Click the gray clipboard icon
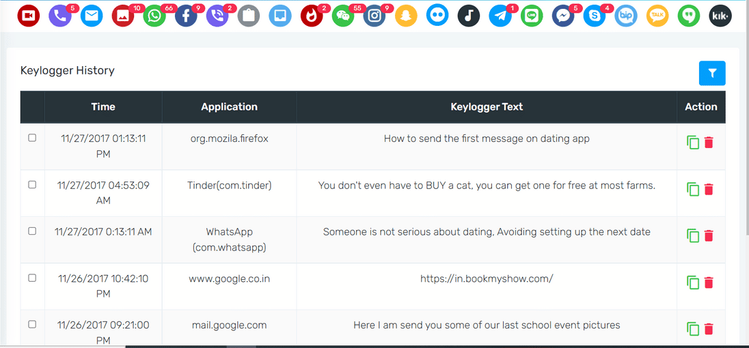The image size is (749, 348). [248, 16]
